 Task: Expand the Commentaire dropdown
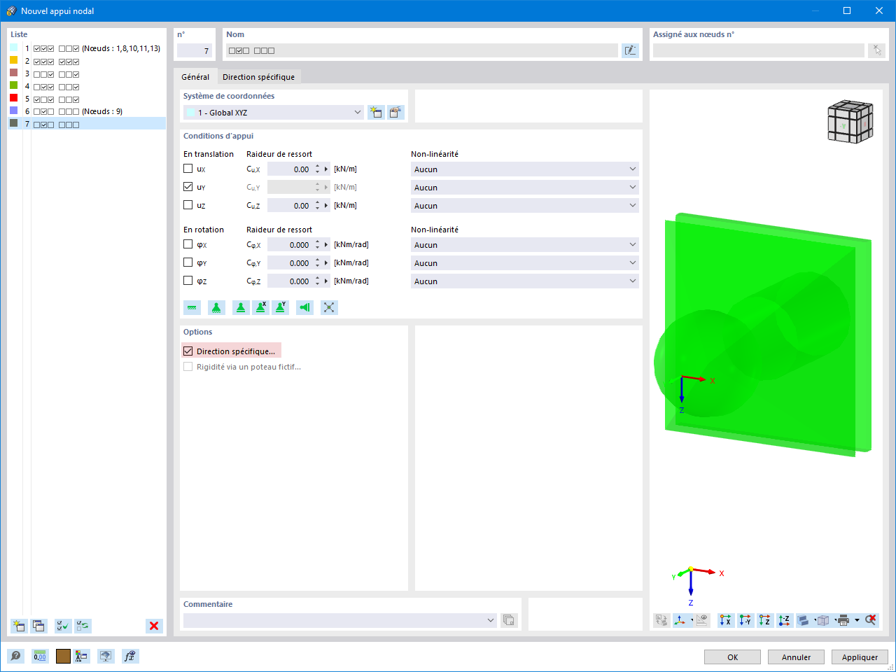coord(491,620)
